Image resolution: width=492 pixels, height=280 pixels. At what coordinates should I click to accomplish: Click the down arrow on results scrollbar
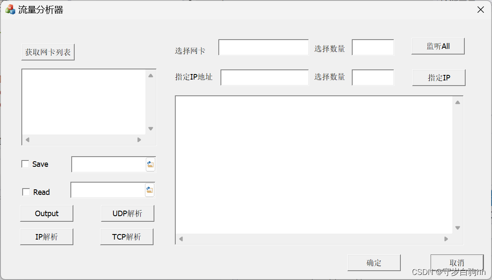pyautogui.click(x=457, y=228)
